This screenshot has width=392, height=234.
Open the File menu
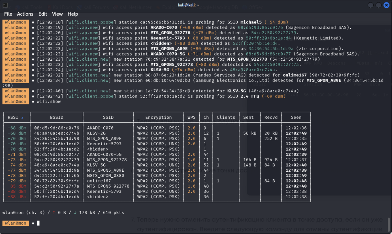(x=8, y=14)
